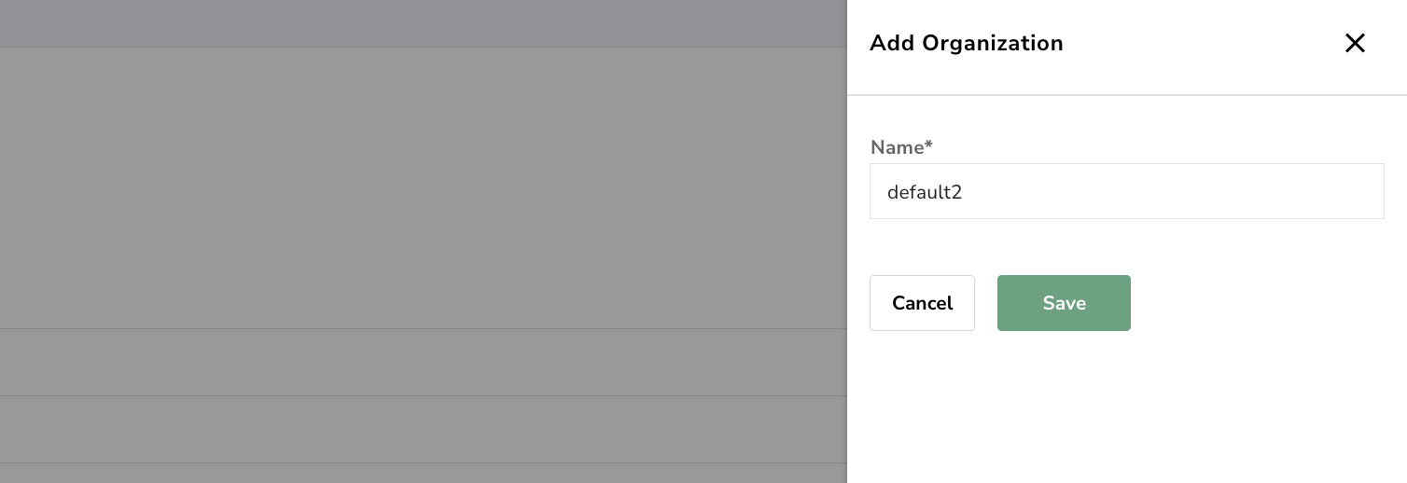Discard changes by clicking Cancel
Viewport: 1407px width, 483px height.
(922, 303)
